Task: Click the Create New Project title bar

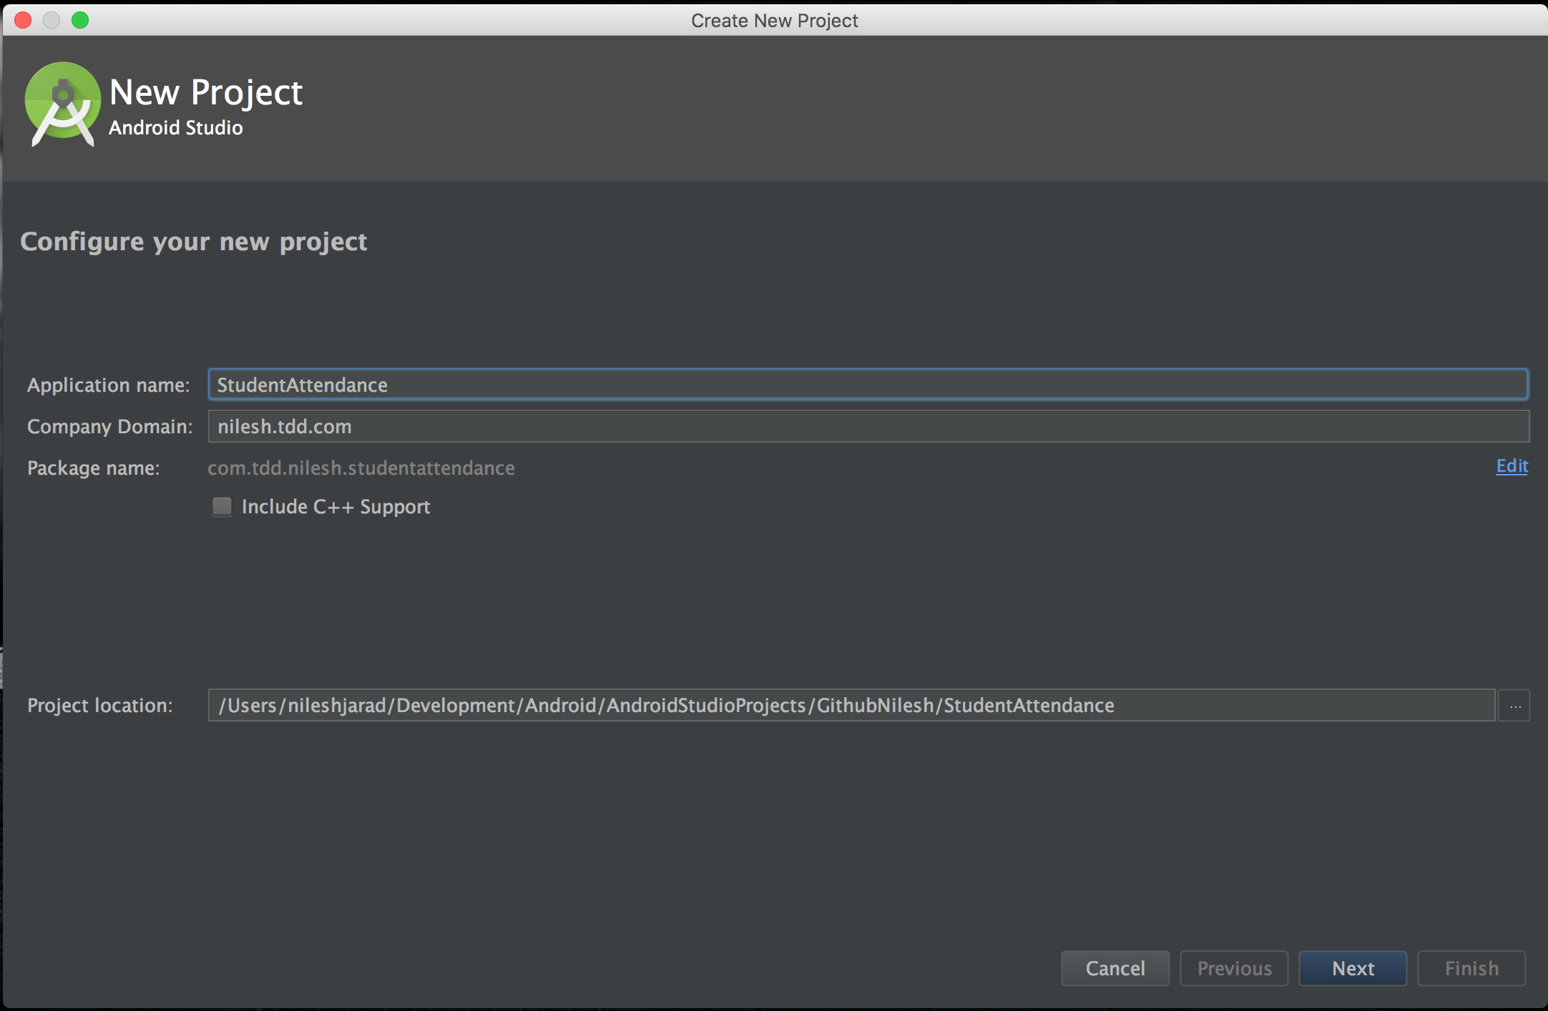Action: [x=774, y=20]
